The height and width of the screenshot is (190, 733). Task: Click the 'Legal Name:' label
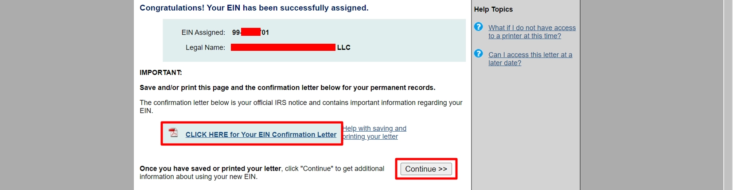[205, 47]
